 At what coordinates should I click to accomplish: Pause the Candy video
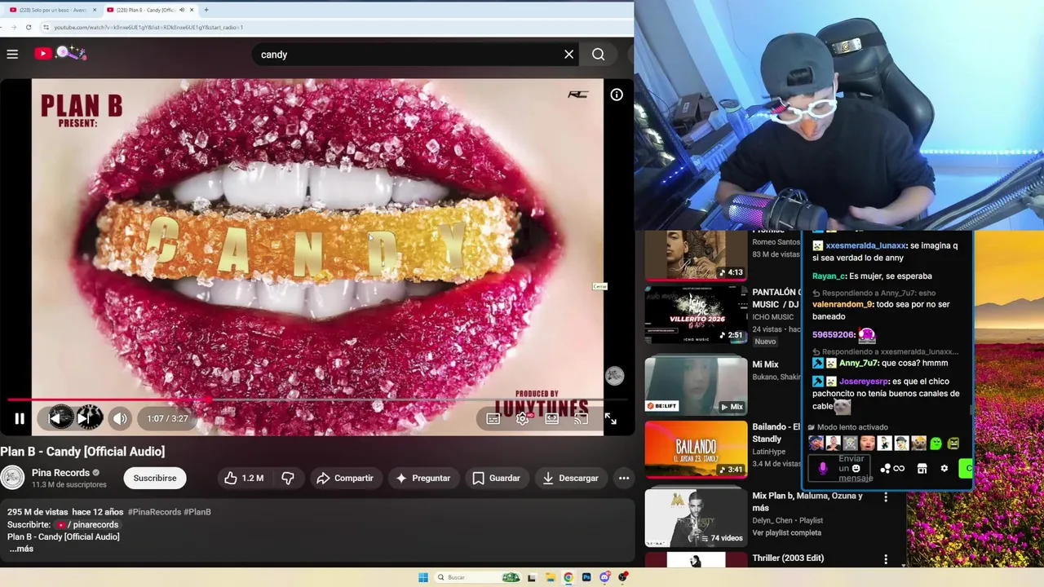pos(20,419)
